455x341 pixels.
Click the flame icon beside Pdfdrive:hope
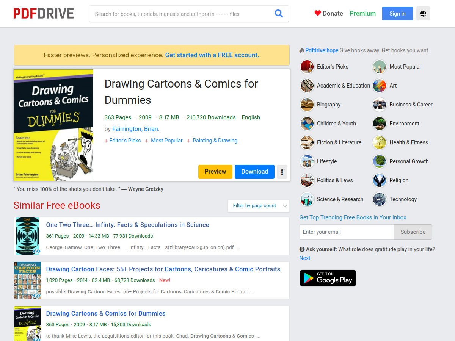(302, 50)
